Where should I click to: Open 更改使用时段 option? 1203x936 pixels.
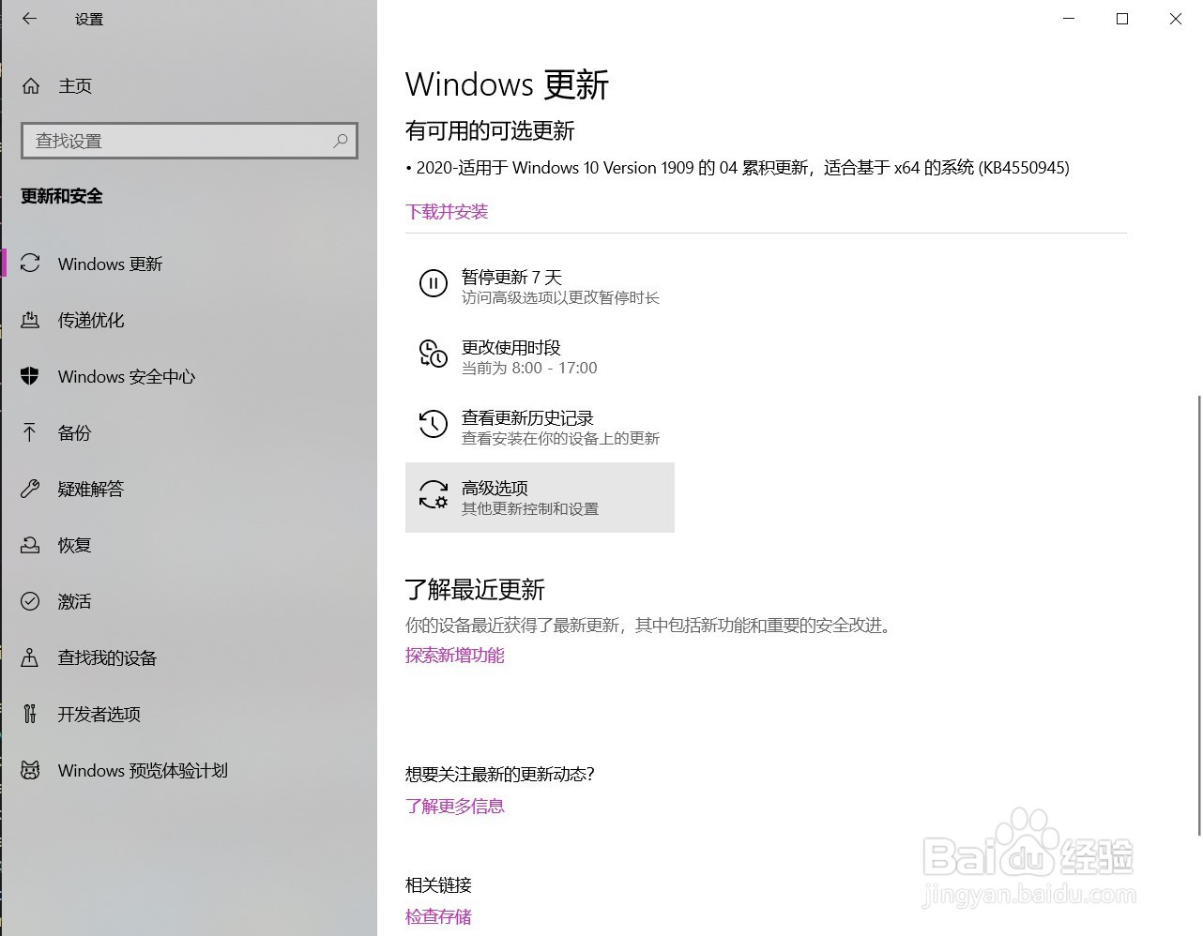(540, 356)
